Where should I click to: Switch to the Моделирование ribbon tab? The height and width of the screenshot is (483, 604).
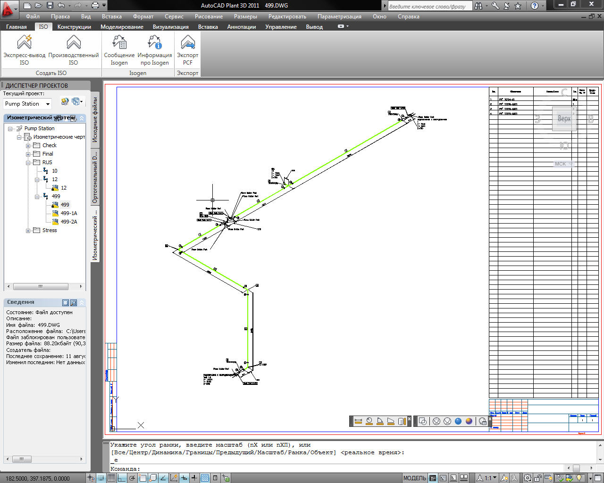coord(122,27)
